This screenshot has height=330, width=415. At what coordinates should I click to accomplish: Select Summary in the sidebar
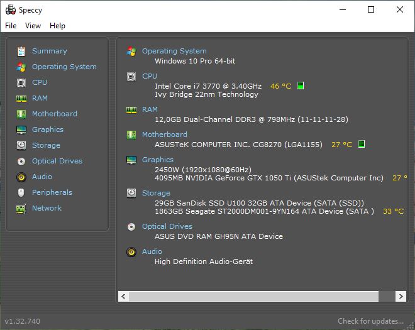50,51
